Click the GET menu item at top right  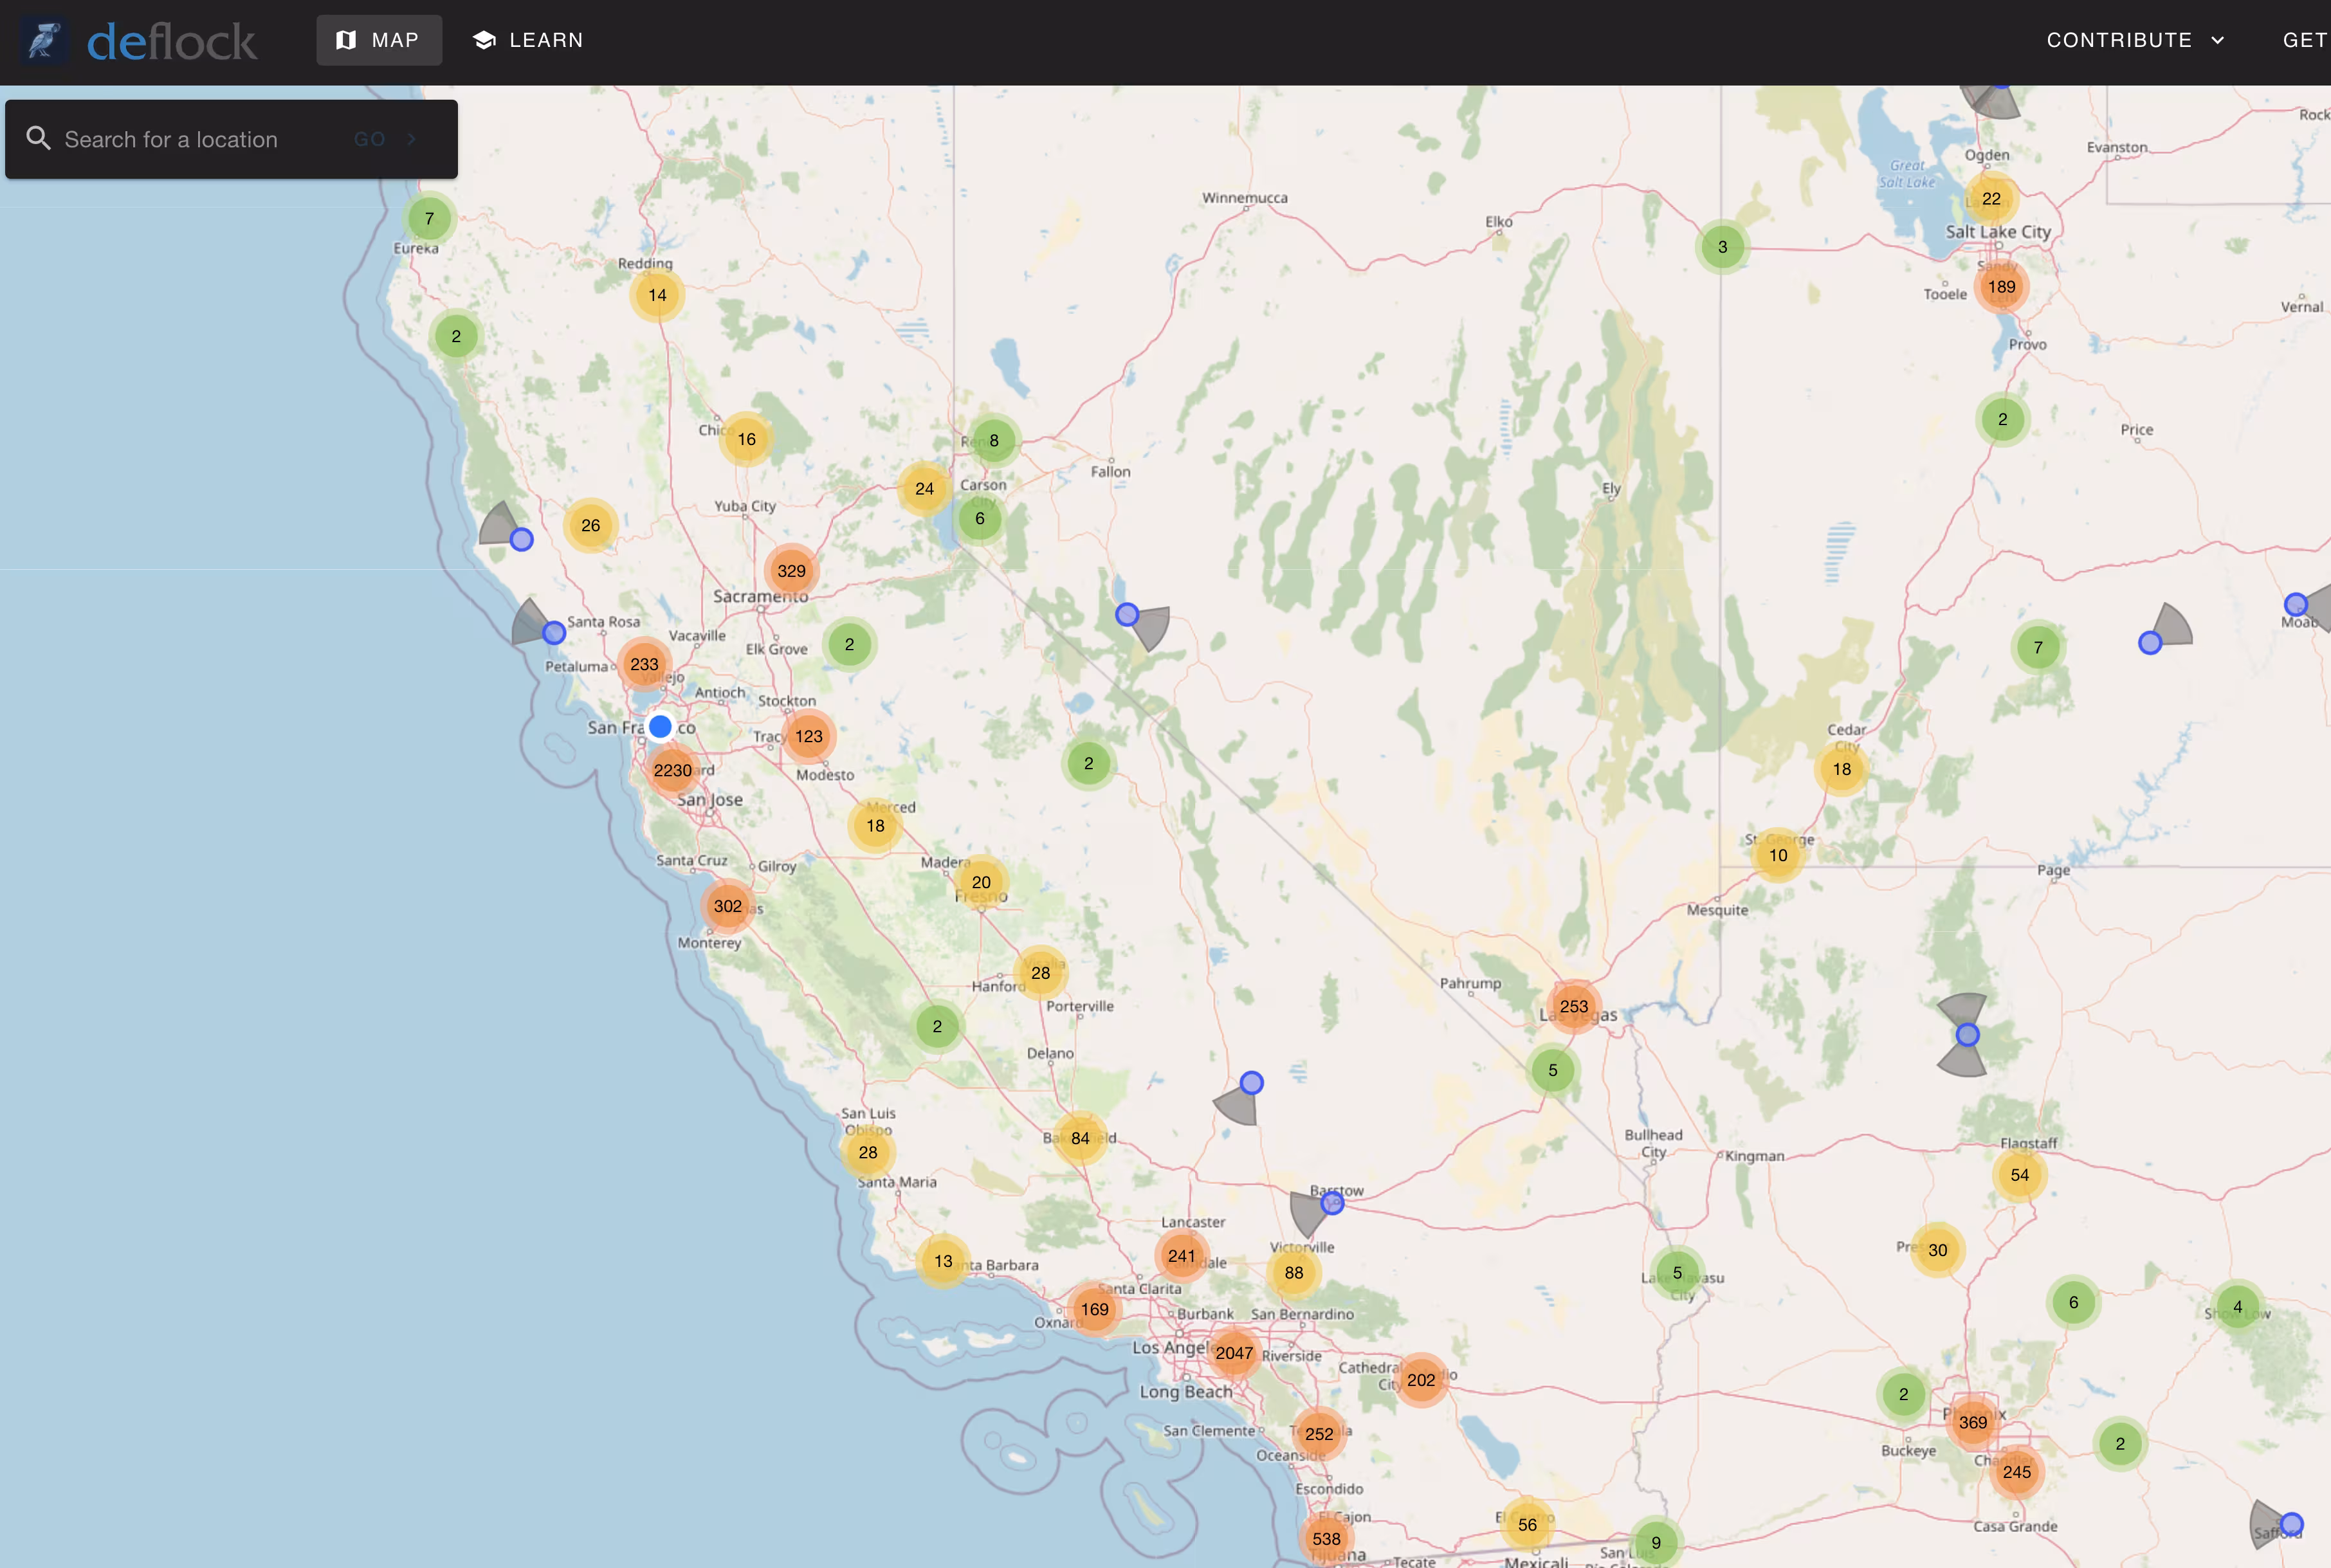pyautogui.click(x=2304, y=40)
